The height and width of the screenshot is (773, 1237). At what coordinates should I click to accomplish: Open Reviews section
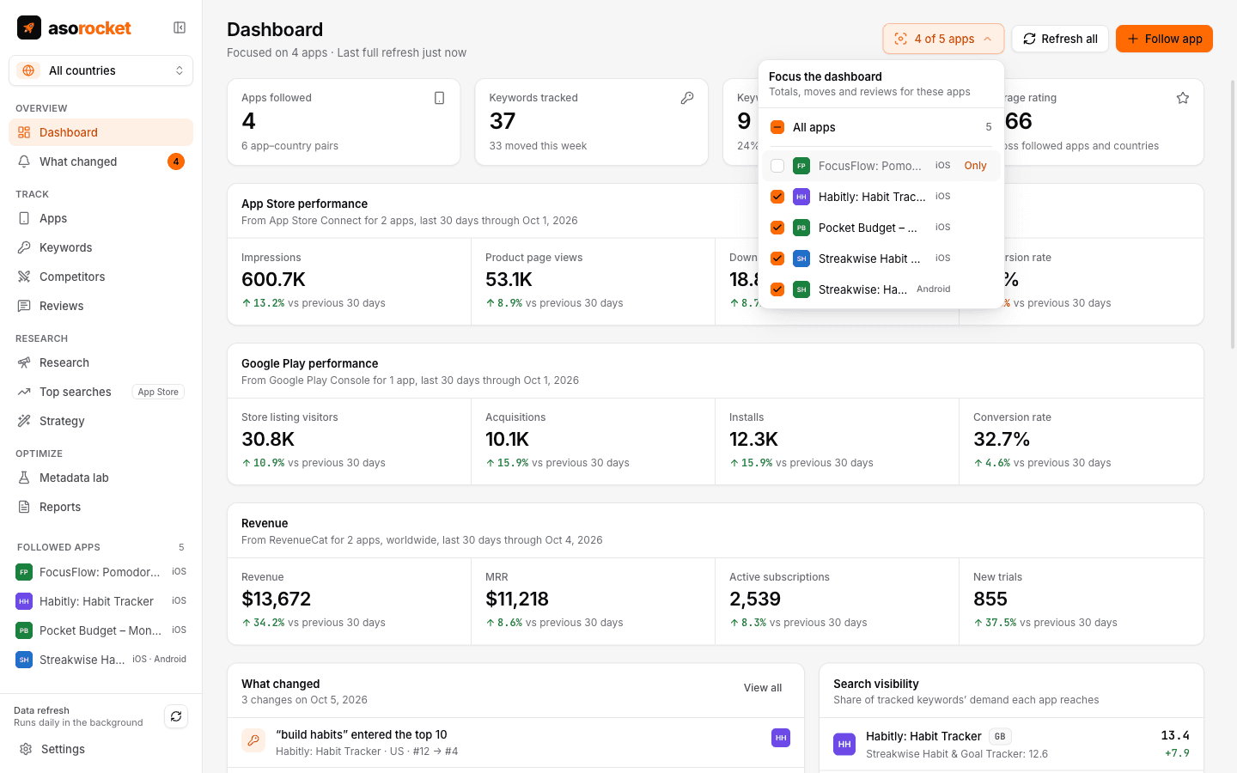coord(101,306)
